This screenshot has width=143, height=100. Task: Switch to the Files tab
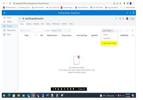click(x=43, y=24)
